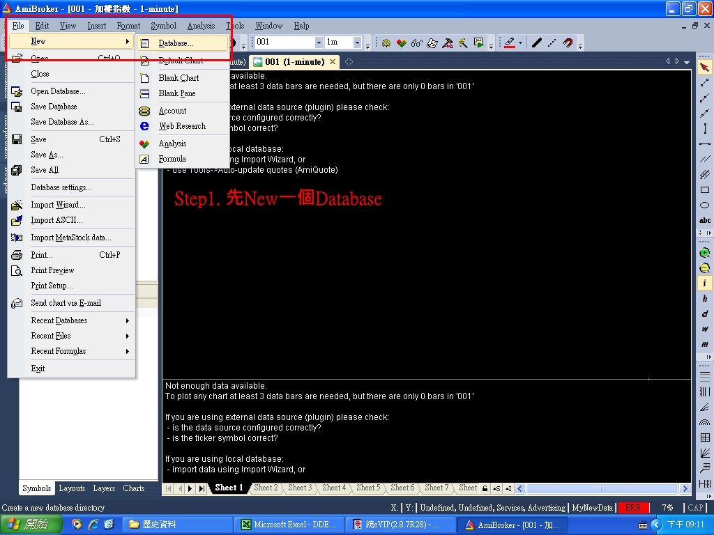714x535 pixels.
Task: Click Save Database As... in File menu
Action: coord(72,122)
